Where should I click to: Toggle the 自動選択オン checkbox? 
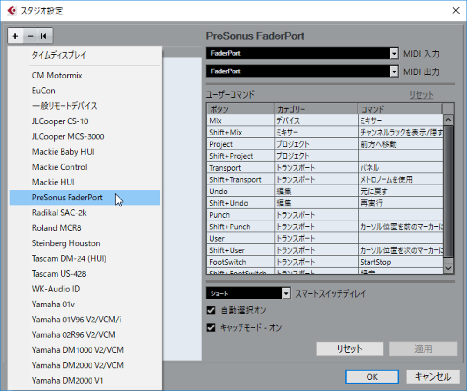point(211,310)
